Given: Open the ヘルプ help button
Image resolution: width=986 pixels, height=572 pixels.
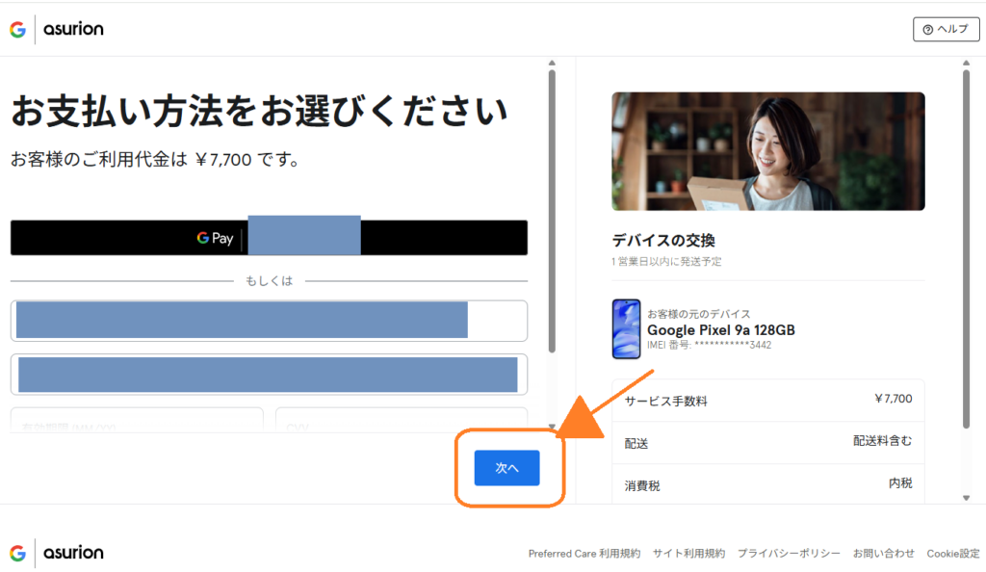Looking at the screenshot, I should [946, 29].
